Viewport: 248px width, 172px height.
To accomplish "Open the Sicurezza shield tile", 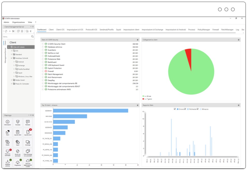I will point(18,122).
